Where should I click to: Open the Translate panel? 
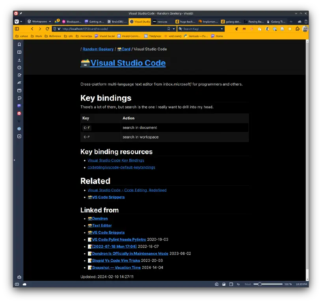click(x=19, y=82)
